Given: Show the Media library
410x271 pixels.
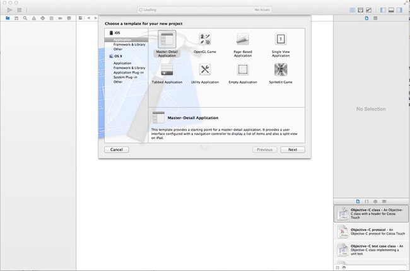Looking at the screenshot, I should click(384, 202).
